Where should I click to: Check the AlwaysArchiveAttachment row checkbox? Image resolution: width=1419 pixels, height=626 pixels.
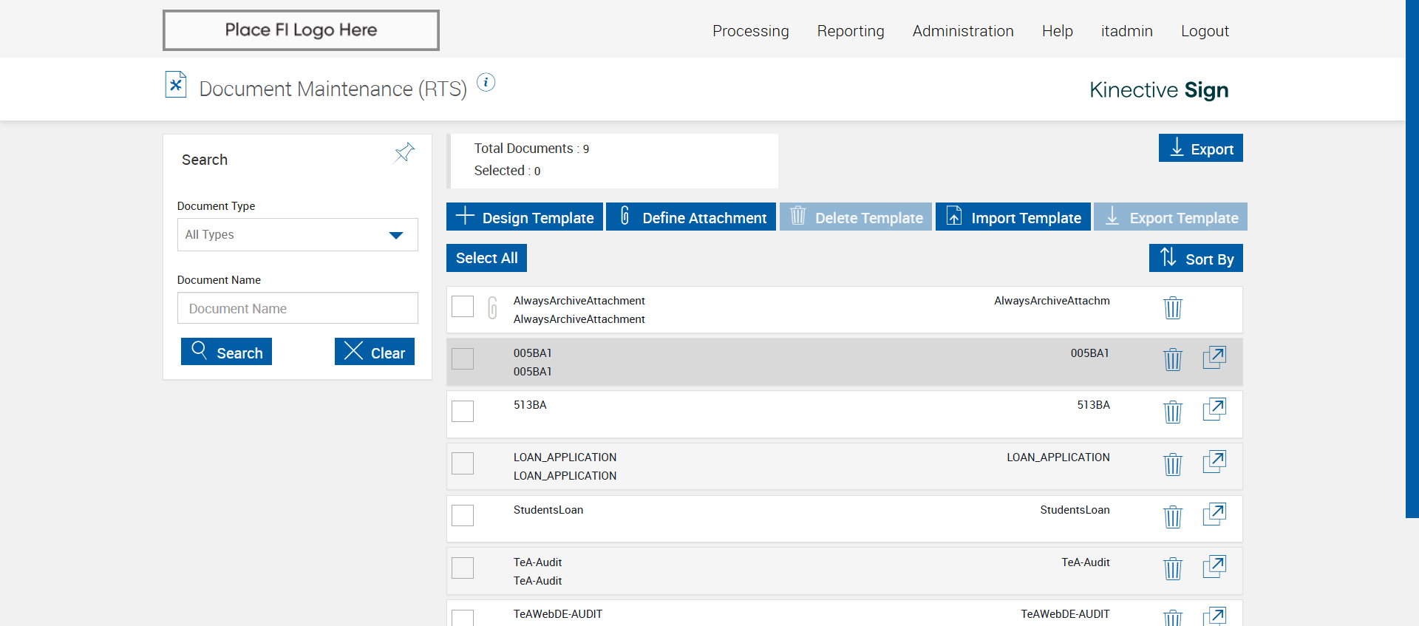pos(463,306)
